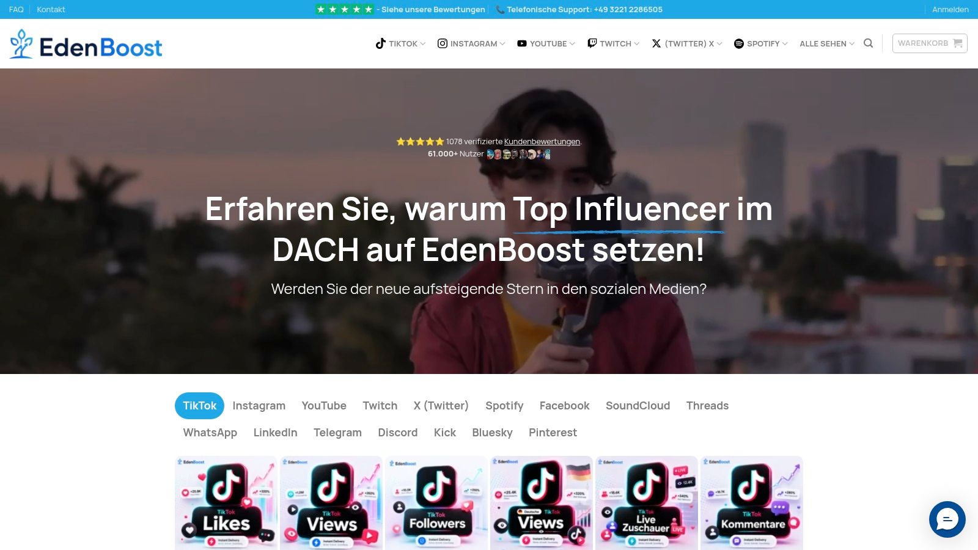Screen dimensions: 978x550
Task: Click the X (Twitter) logo icon
Action: click(x=656, y=43)
